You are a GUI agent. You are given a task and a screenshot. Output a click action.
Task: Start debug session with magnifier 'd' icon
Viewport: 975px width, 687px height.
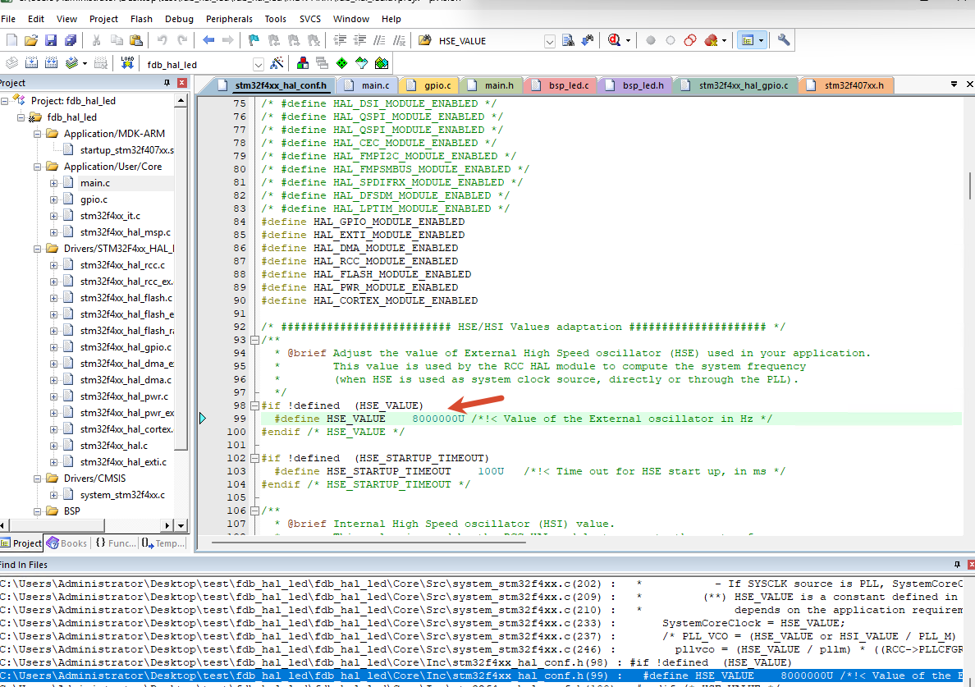615,40
